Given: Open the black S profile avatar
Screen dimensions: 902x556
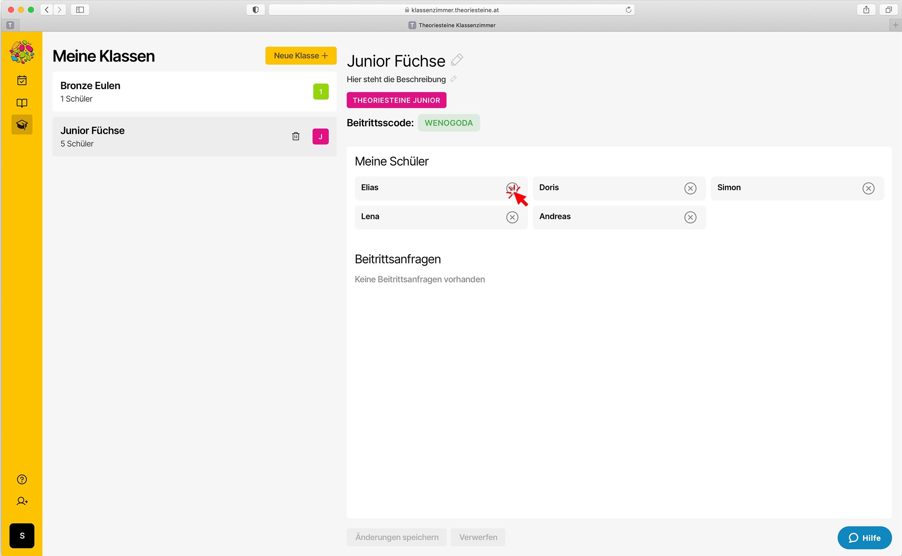Looking at the screenshot, I should coord(22,535).
